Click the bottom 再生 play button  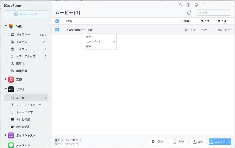point(158,142)
